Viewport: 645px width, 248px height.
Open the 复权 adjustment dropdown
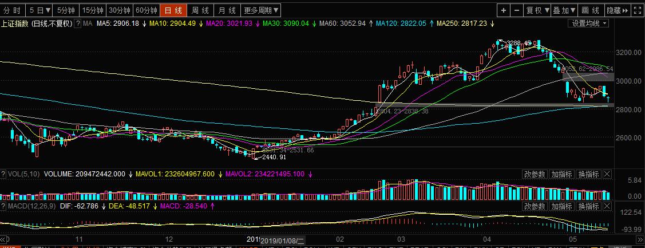[537, 10]
